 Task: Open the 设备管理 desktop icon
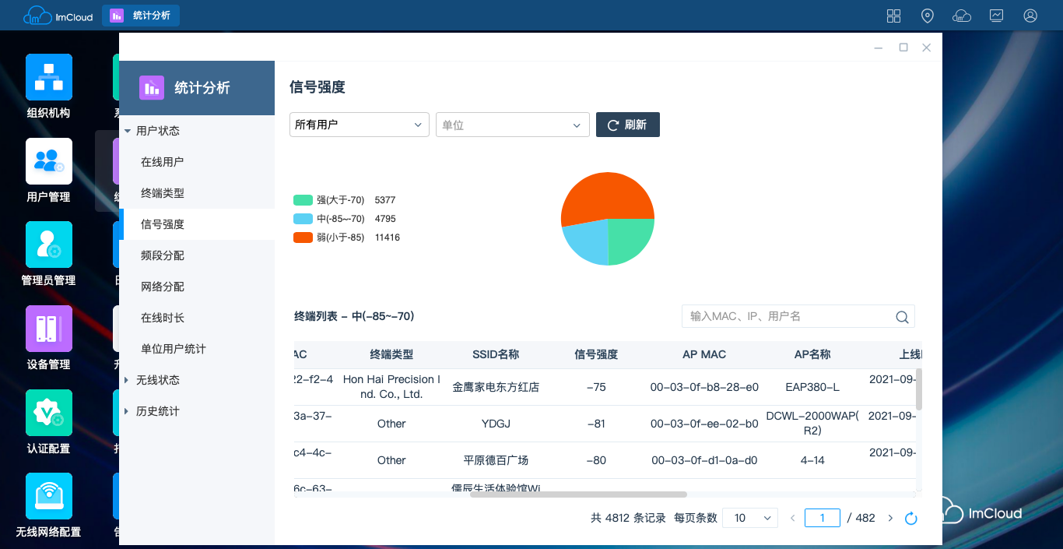point(48,329)
